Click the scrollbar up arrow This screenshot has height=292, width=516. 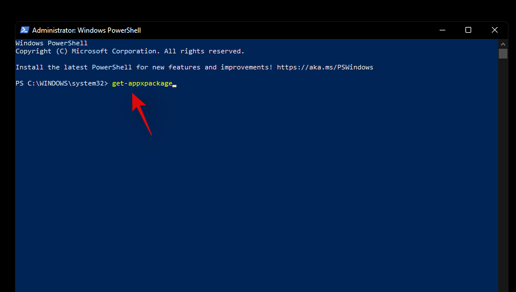(x=503, y=44)
